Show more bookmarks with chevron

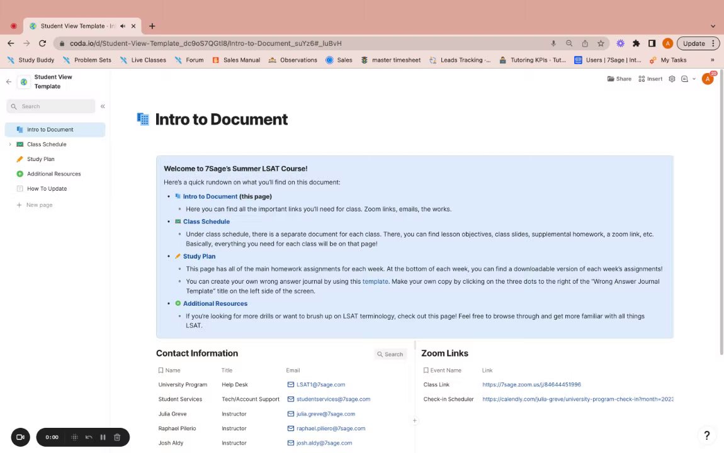(x=713, y=60)
